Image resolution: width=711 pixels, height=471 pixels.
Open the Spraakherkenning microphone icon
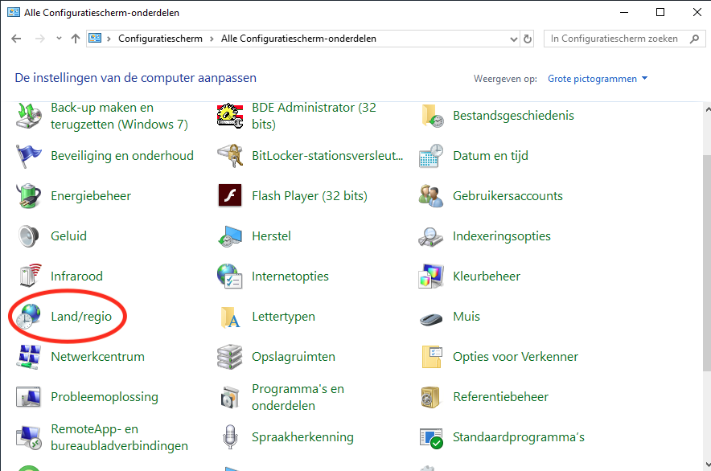click(230, 437)
